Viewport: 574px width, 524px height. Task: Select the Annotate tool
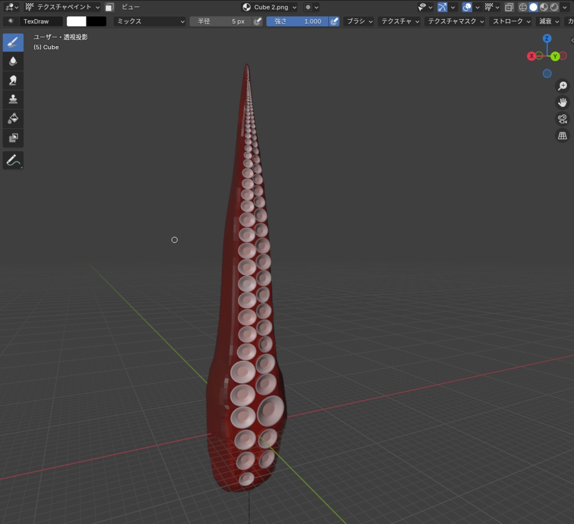click(13, 160)
